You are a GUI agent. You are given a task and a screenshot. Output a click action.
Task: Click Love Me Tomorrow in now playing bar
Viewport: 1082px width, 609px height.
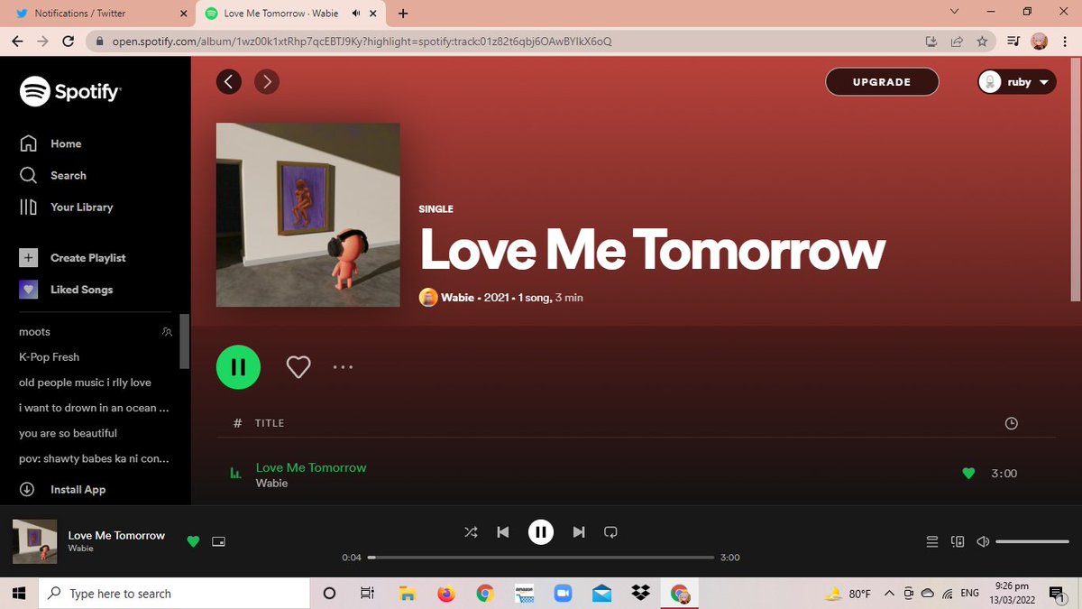(116, 535)
